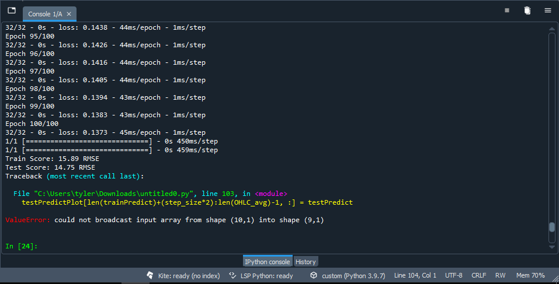
Task: Select the Console 1/A tab
Action: [x=45, y=14]
